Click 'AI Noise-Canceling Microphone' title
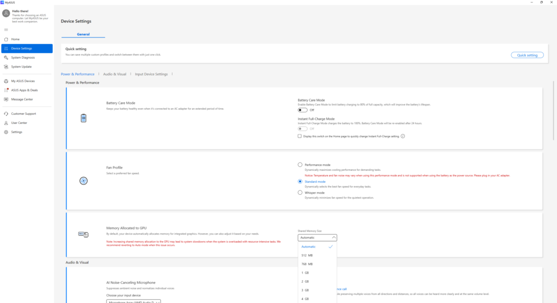The width and height of the screenshot is (557, 303). point(131,283)
